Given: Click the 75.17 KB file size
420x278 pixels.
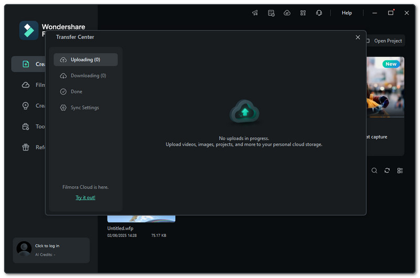Looking at the screenshot, I should click(159, 236).
